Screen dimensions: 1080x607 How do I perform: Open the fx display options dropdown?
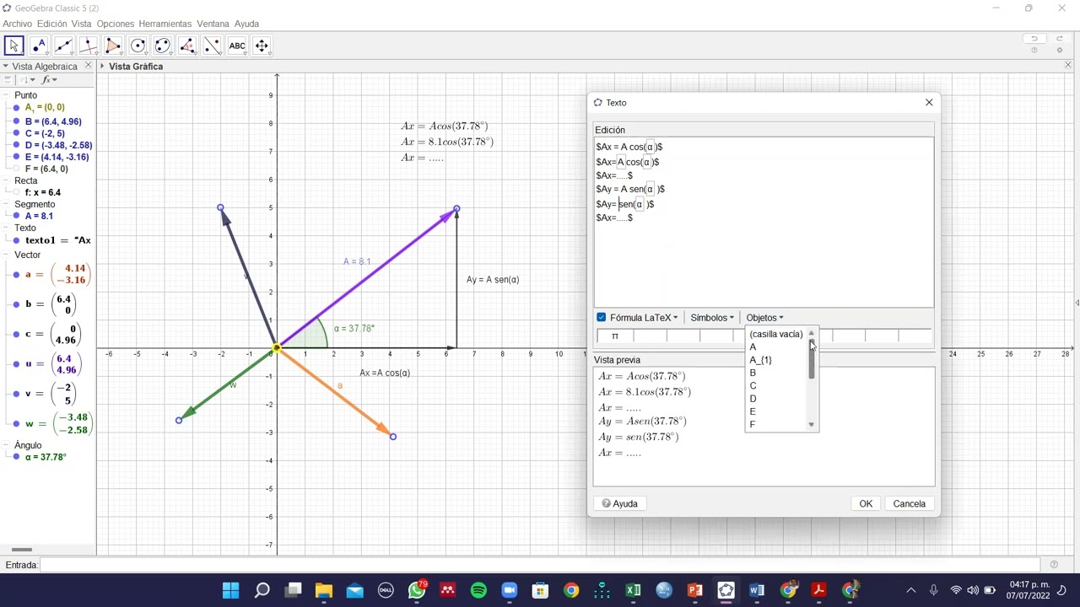pyautogui.click(x=49, y=80)
